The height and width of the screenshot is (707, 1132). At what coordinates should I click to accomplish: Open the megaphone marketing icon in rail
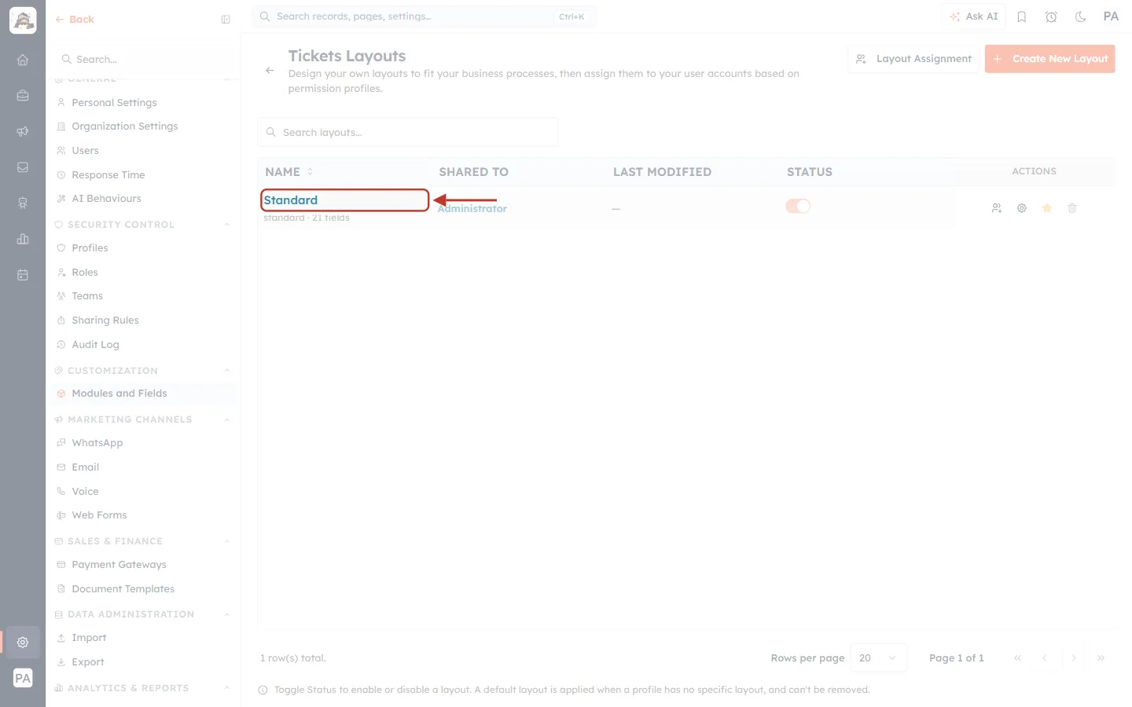click(x=23, y=131)
